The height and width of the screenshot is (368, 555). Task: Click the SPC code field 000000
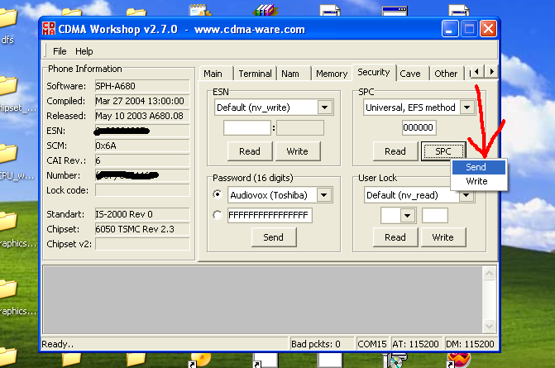click(419, 127)
